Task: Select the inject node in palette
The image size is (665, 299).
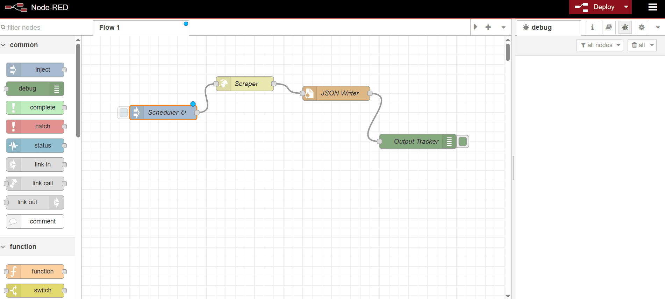Action: [x=35, y=70]
